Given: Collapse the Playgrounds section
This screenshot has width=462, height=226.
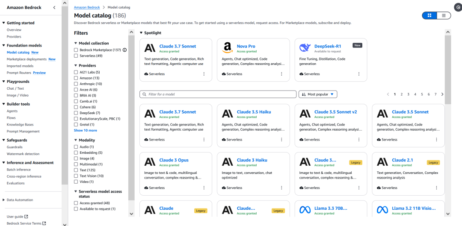Looking at the screenshot, I should pos(3,82).
